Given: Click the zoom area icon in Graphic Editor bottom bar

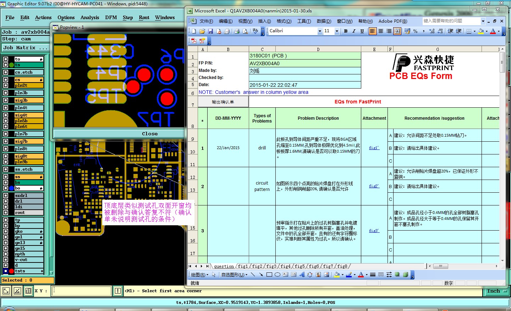Looking at the screenshot, I should click(x=6, y=291).
